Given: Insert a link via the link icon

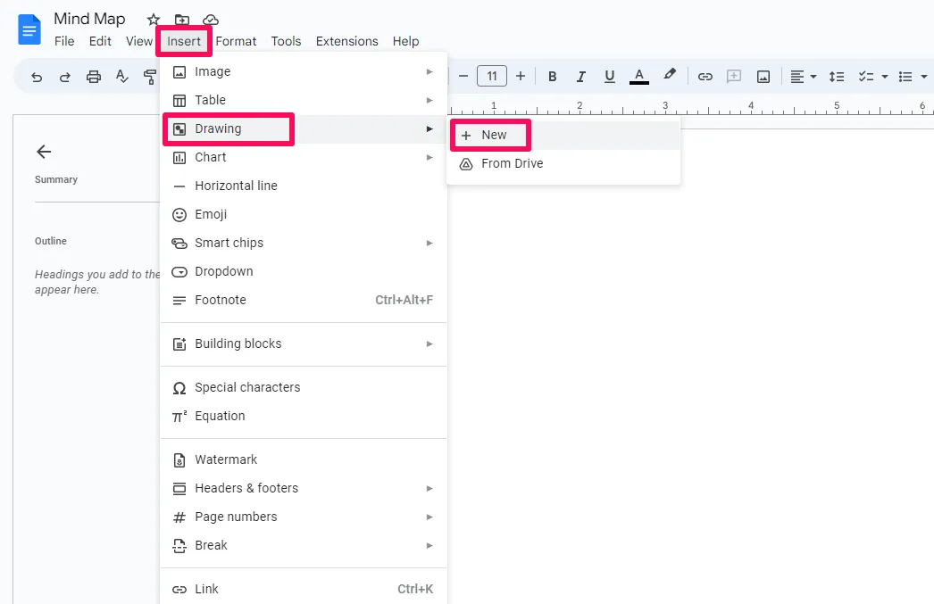Looking at the screenshot, I should pos(705,76).
